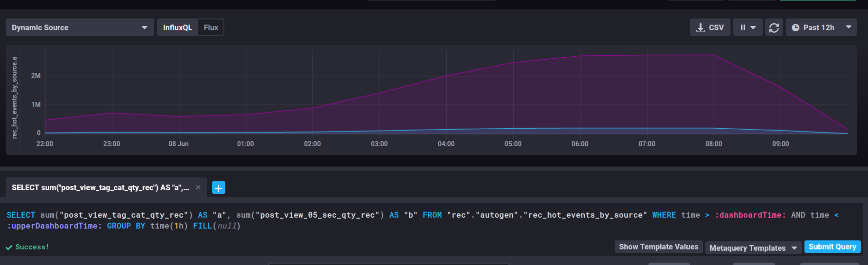Select InfluxQL query language
The height and width of the screenshot is (265, 868).
point(177,27)
